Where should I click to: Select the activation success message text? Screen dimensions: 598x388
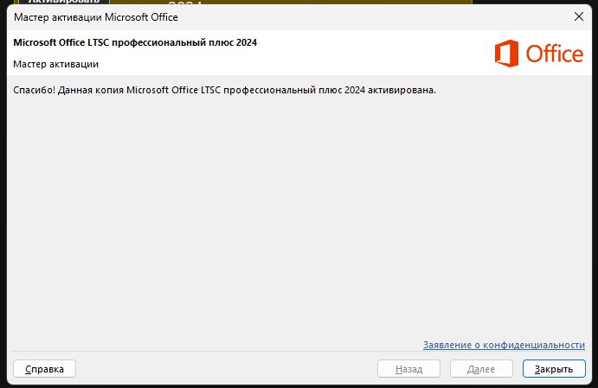pos(224,90)
